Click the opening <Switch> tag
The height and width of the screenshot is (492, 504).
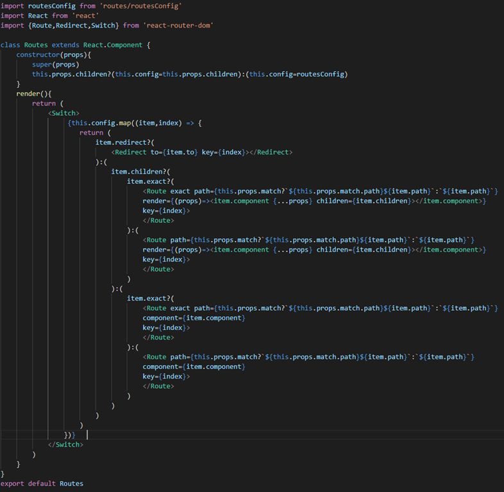[63, 113]
